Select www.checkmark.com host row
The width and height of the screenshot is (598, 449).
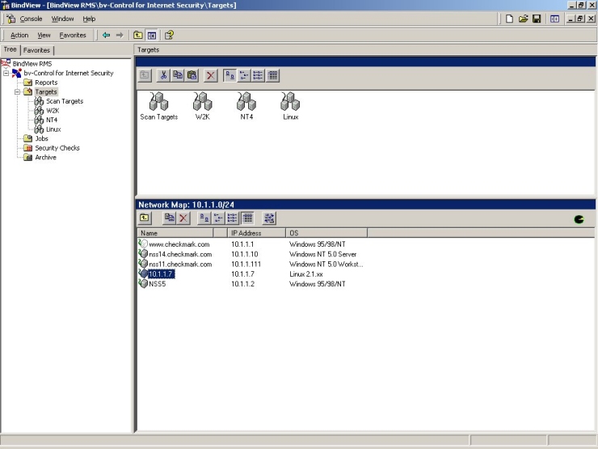(251, 244)
